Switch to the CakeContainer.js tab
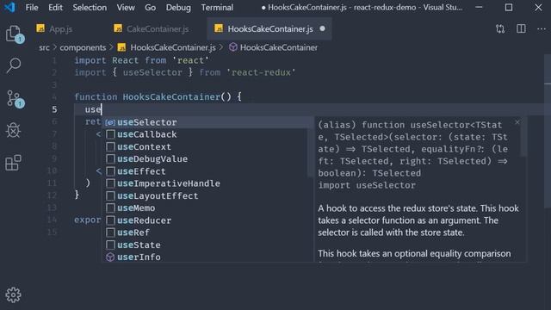This screenshot has height=310, width=551. tap(158, 28)
